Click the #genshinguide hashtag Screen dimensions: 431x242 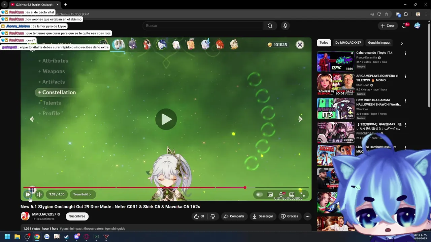coord(115,229)
